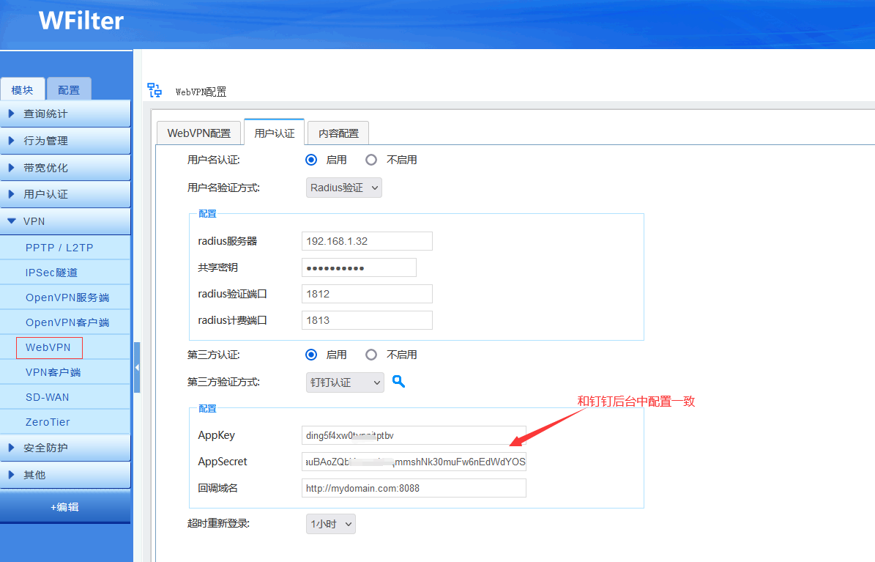Open the 用户名验证方式 Radius验证 dropdown

pyautogui.click(x=344, y=188)
